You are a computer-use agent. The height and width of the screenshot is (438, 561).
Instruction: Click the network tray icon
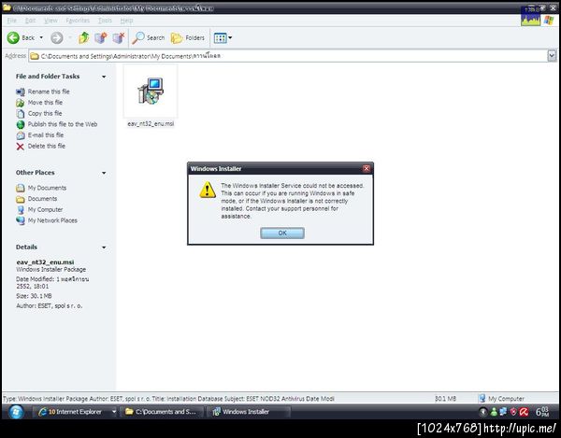[x=503, y=412]
